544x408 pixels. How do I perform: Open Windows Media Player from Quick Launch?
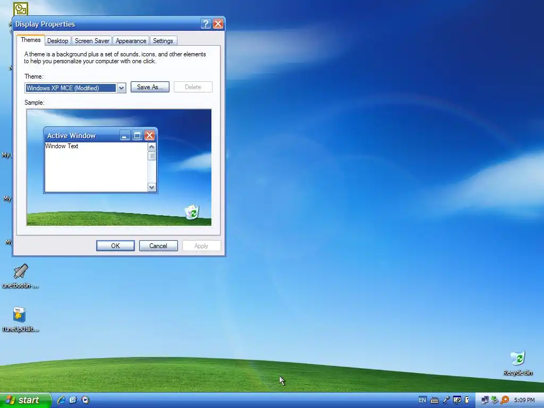click(x=86, y=400)
